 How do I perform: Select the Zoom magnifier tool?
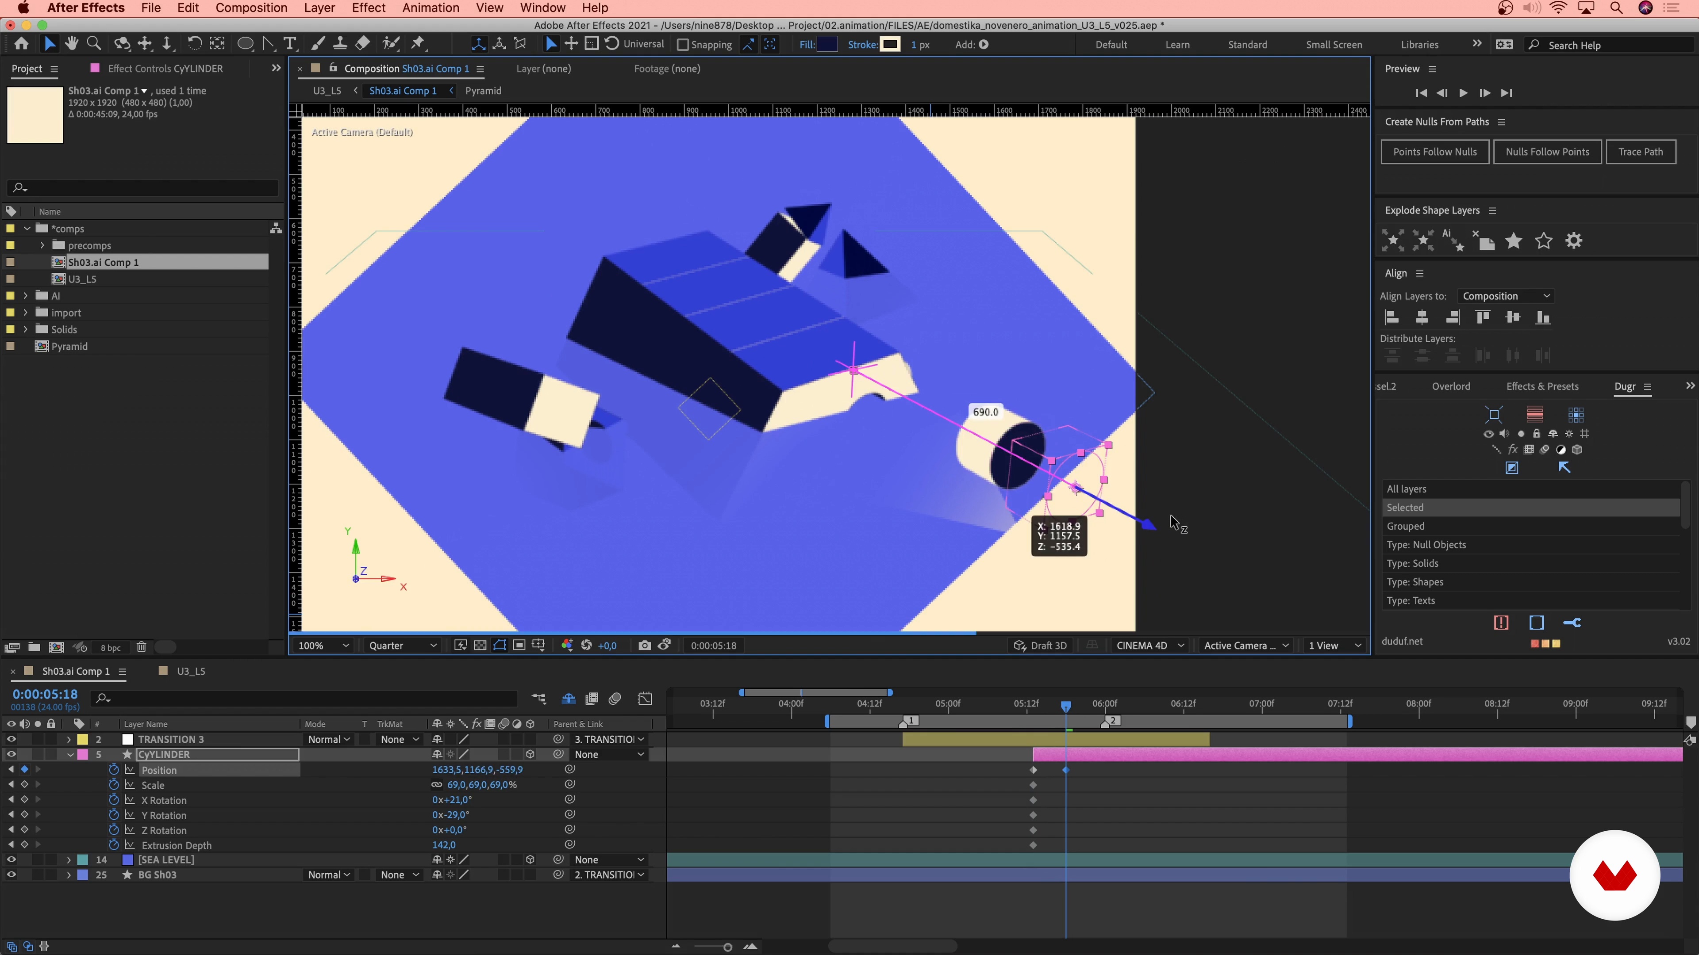pyautogui.click(x=94, y=44)
